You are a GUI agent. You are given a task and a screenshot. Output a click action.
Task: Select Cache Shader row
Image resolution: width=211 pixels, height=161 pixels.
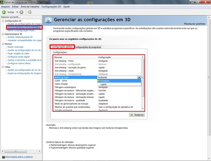click(x=76, y=84)
